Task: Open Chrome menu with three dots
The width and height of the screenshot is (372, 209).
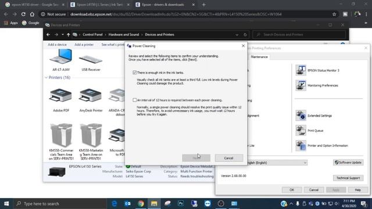Action: point(366,14)
